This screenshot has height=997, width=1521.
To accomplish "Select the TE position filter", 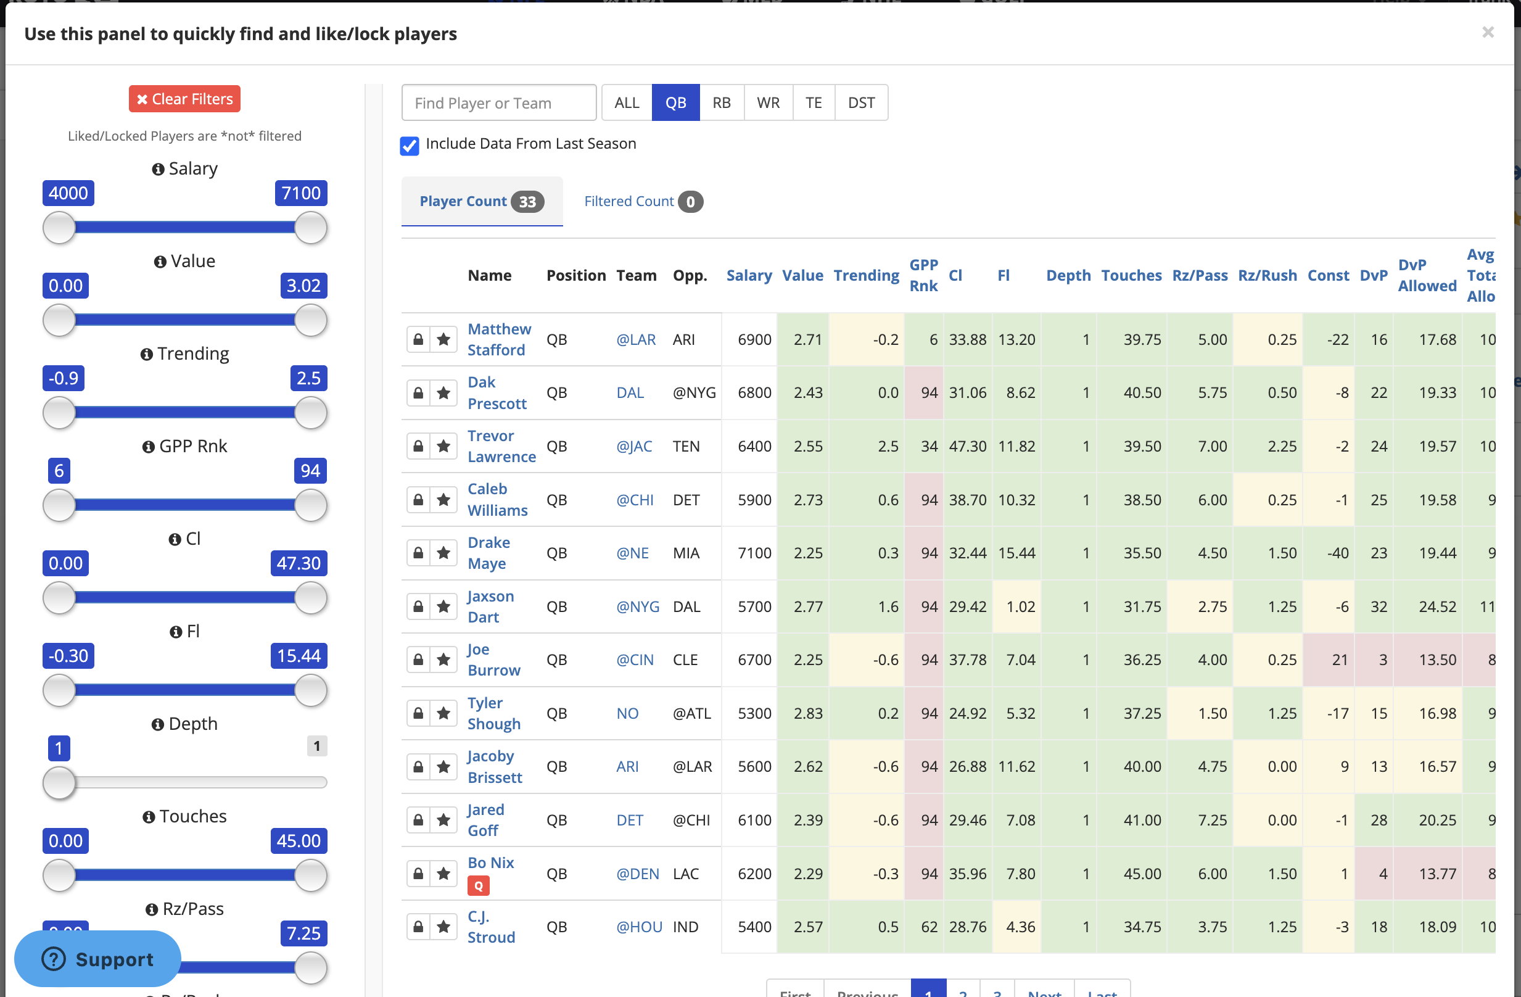I will pos(814,102).
